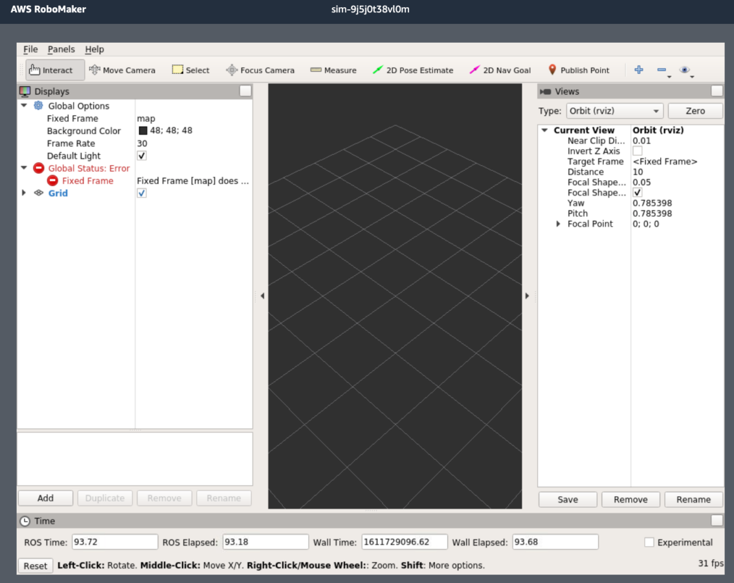Viewport: 734px width, 583px height.
Task: Select the Focal Shape value 0.05
Action: click(641, 182)
